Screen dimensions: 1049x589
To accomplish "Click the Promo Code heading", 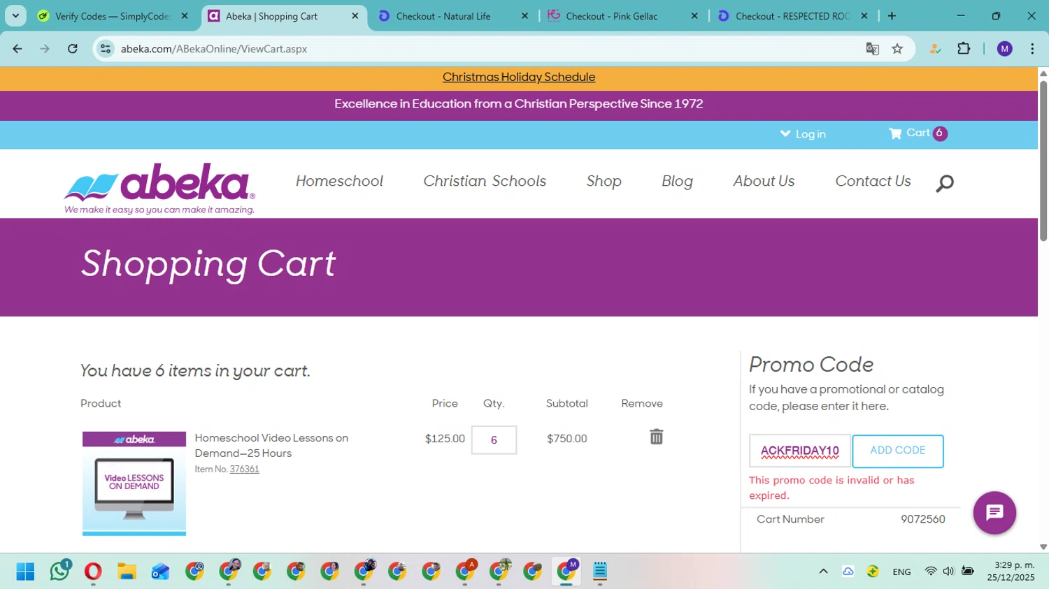I will point(811,365).
